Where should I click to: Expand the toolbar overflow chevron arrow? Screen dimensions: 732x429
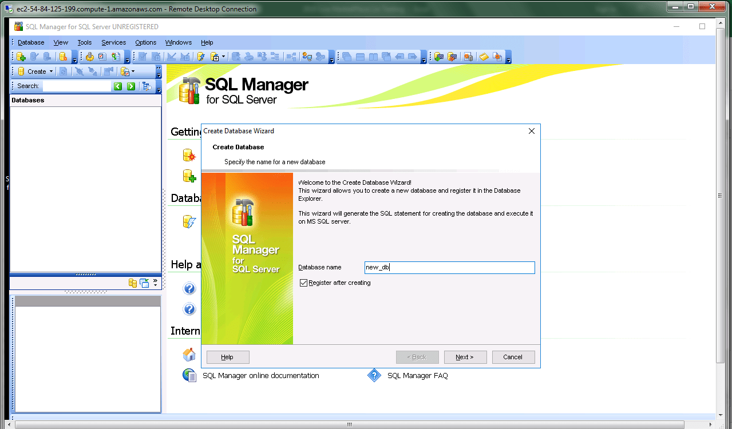click(158, 69)
